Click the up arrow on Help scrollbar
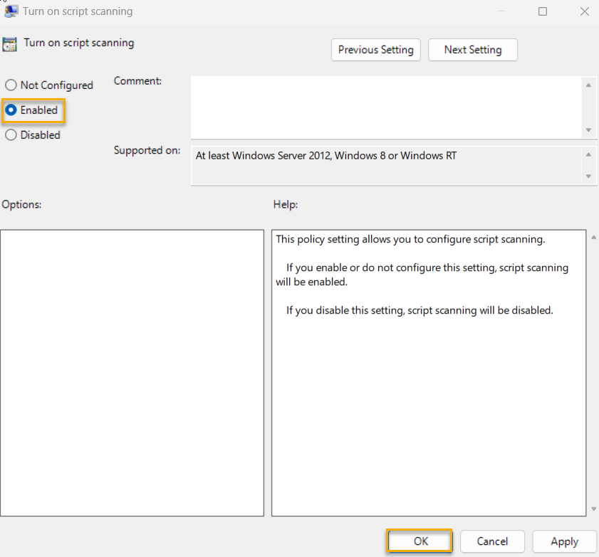The height and width of the screenshot is (557, 599). [x=593, y=236]
